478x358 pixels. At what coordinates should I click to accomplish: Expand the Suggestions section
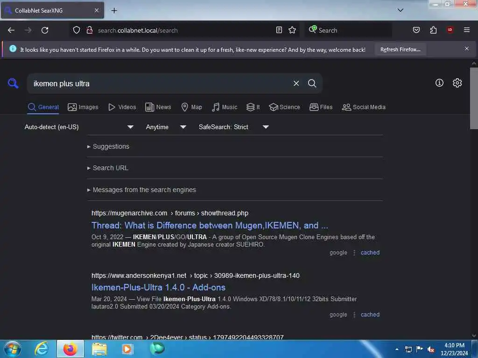coord(108,146)
